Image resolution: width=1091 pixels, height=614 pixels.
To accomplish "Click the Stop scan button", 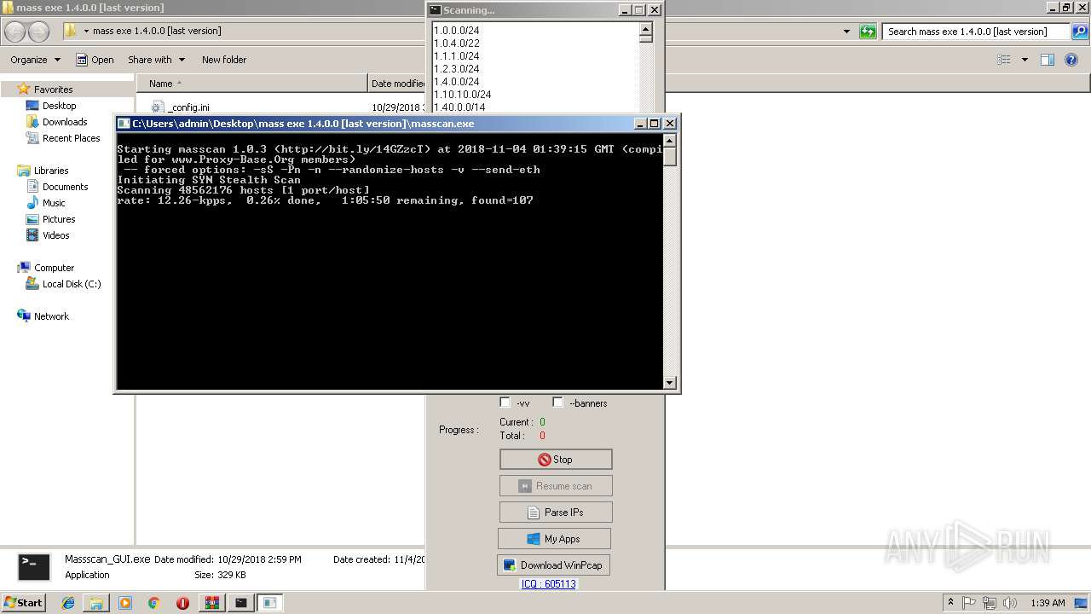I will click(x=556, y=460).
